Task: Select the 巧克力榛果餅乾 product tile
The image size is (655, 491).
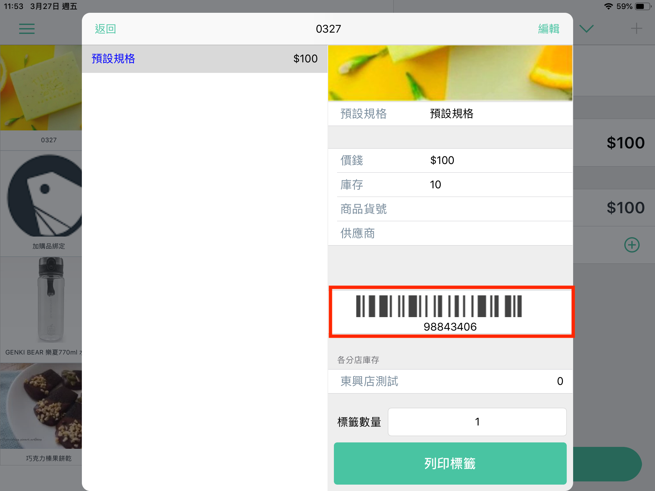Action: pos(41,414)
